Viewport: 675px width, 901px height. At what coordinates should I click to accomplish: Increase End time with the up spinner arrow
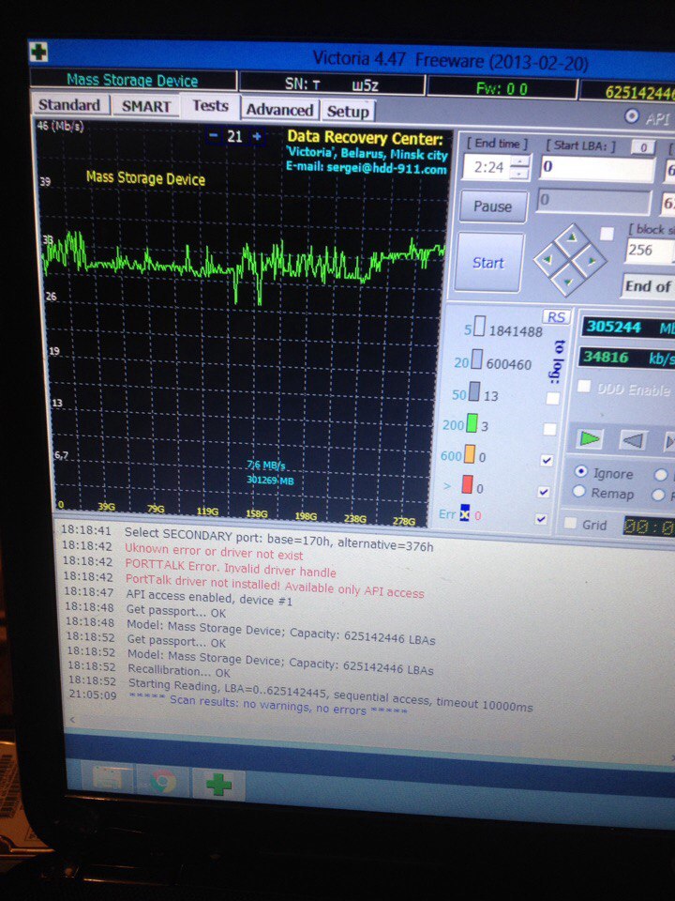[x=520, y=162]
